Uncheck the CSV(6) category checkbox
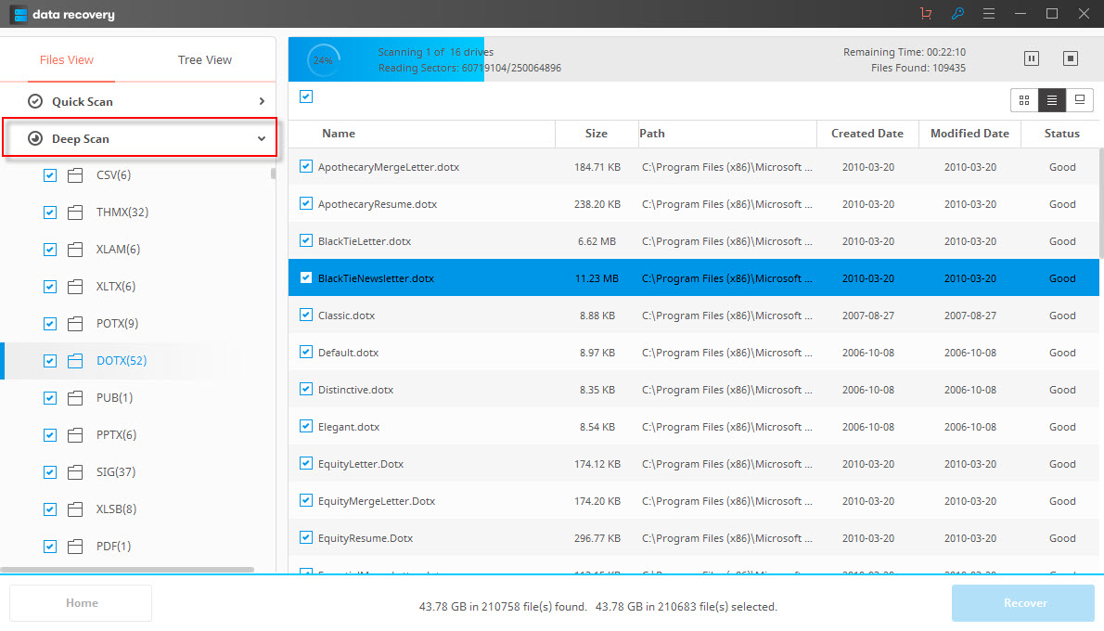1104x631 pixels. [50, 175]
